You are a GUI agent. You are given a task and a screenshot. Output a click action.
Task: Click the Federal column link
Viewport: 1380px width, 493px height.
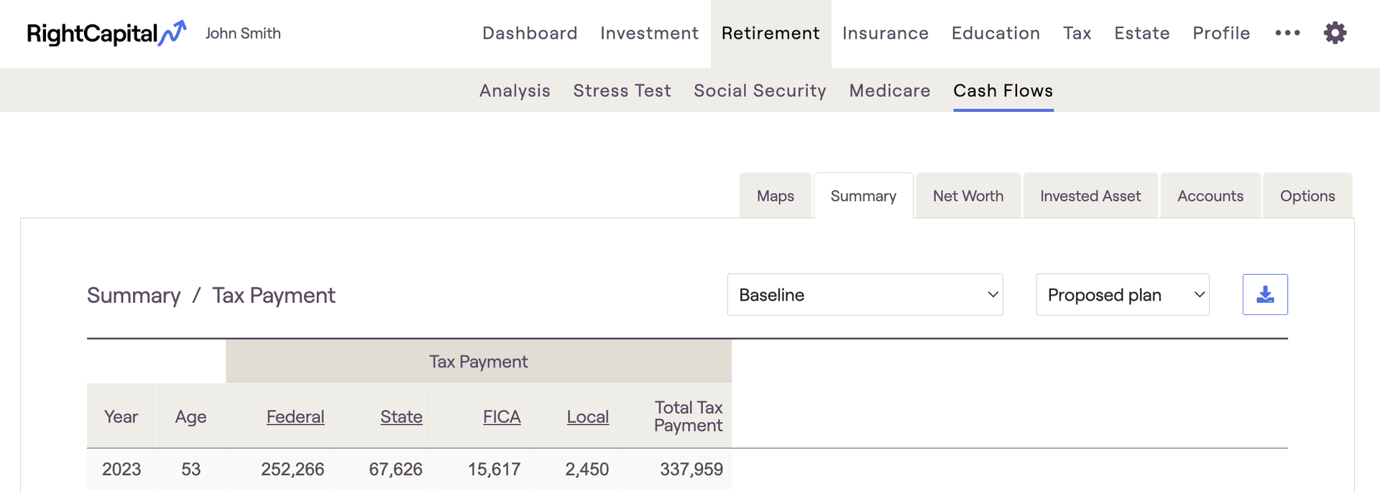point(295,417)
